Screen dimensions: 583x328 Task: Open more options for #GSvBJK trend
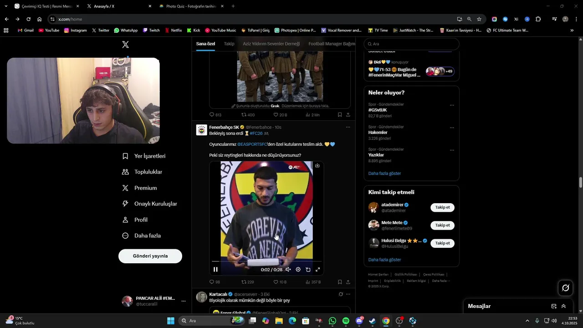[x=452, y=105]
